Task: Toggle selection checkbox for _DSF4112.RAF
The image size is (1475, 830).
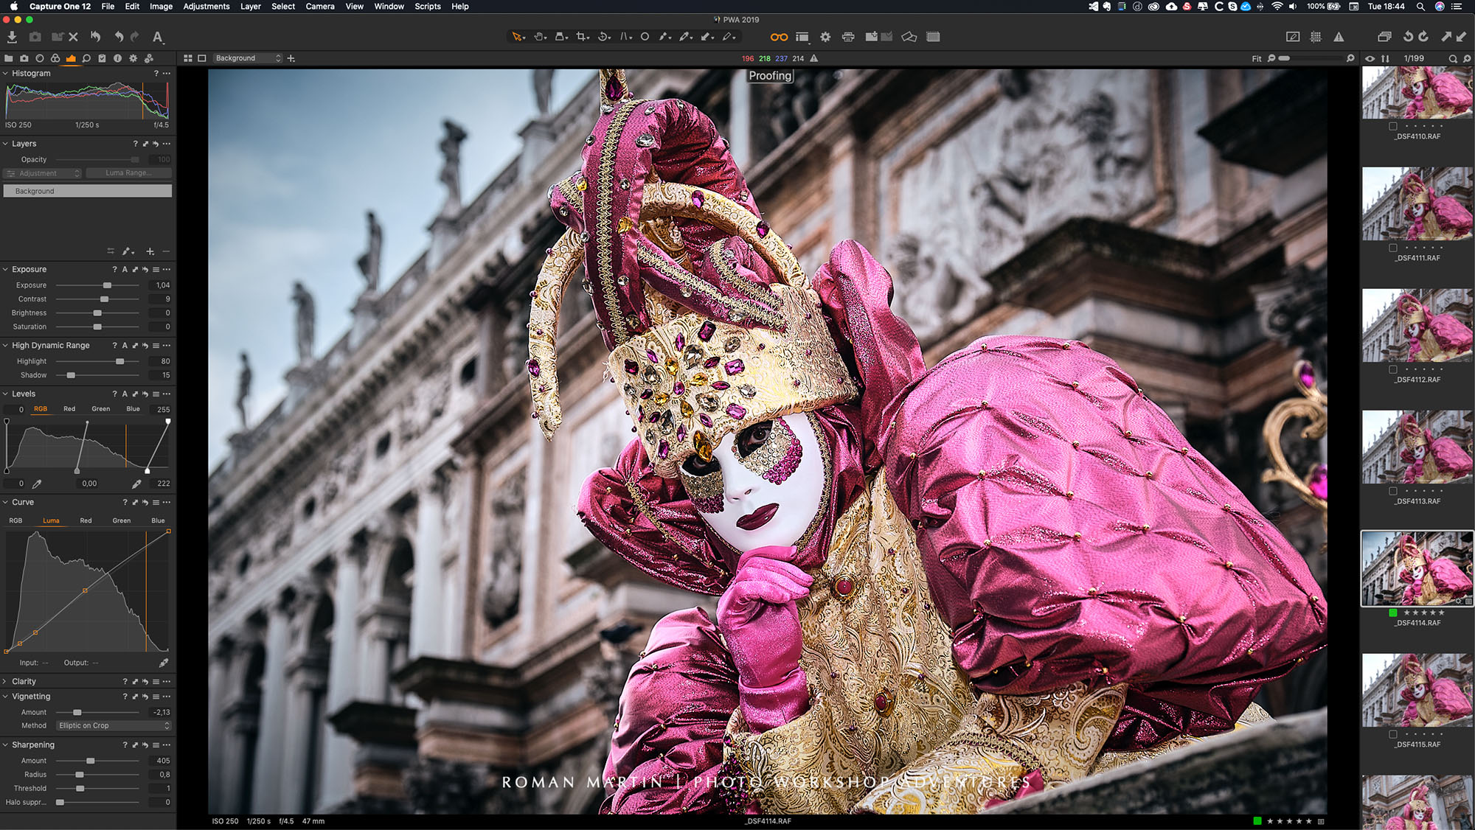Action: pyautogui.click(x=1393, y=369)
